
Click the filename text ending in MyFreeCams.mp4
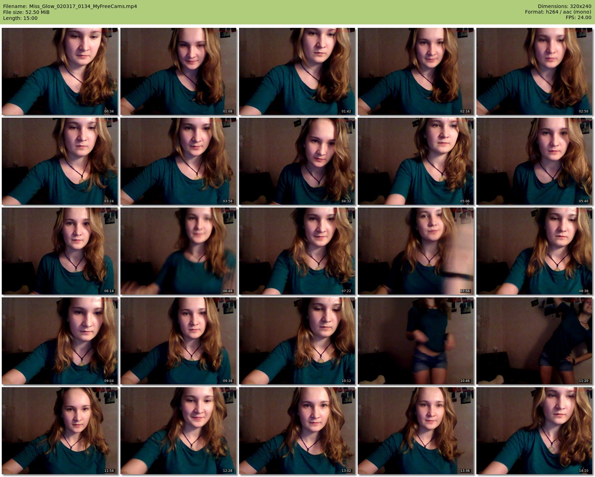[70, 6]
